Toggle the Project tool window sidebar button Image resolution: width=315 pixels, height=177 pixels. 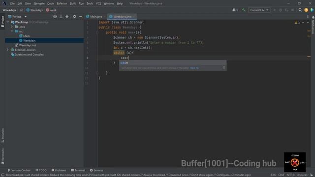(2, 22)
